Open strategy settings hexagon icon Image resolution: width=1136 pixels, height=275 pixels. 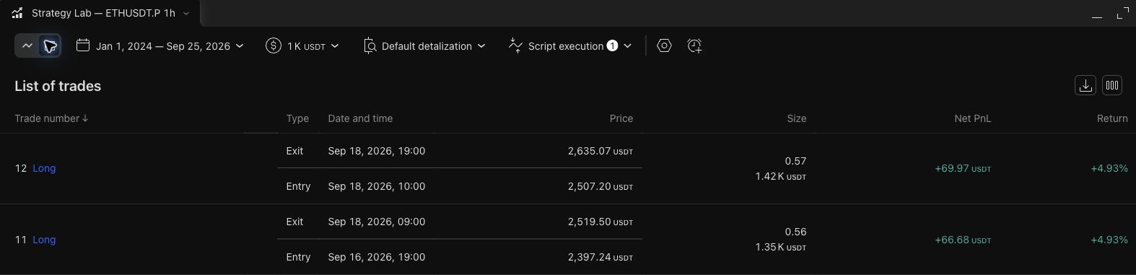tap(665, 46)
